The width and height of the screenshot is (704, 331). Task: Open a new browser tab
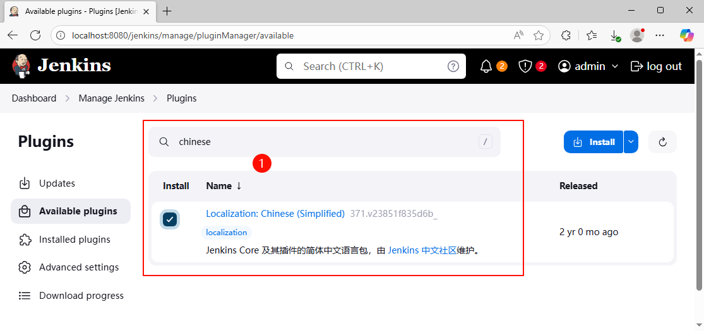[x=167, y=11]
